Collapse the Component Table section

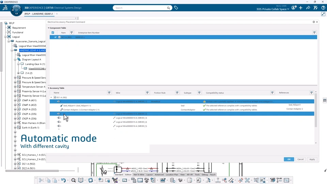tap(49, 28)
